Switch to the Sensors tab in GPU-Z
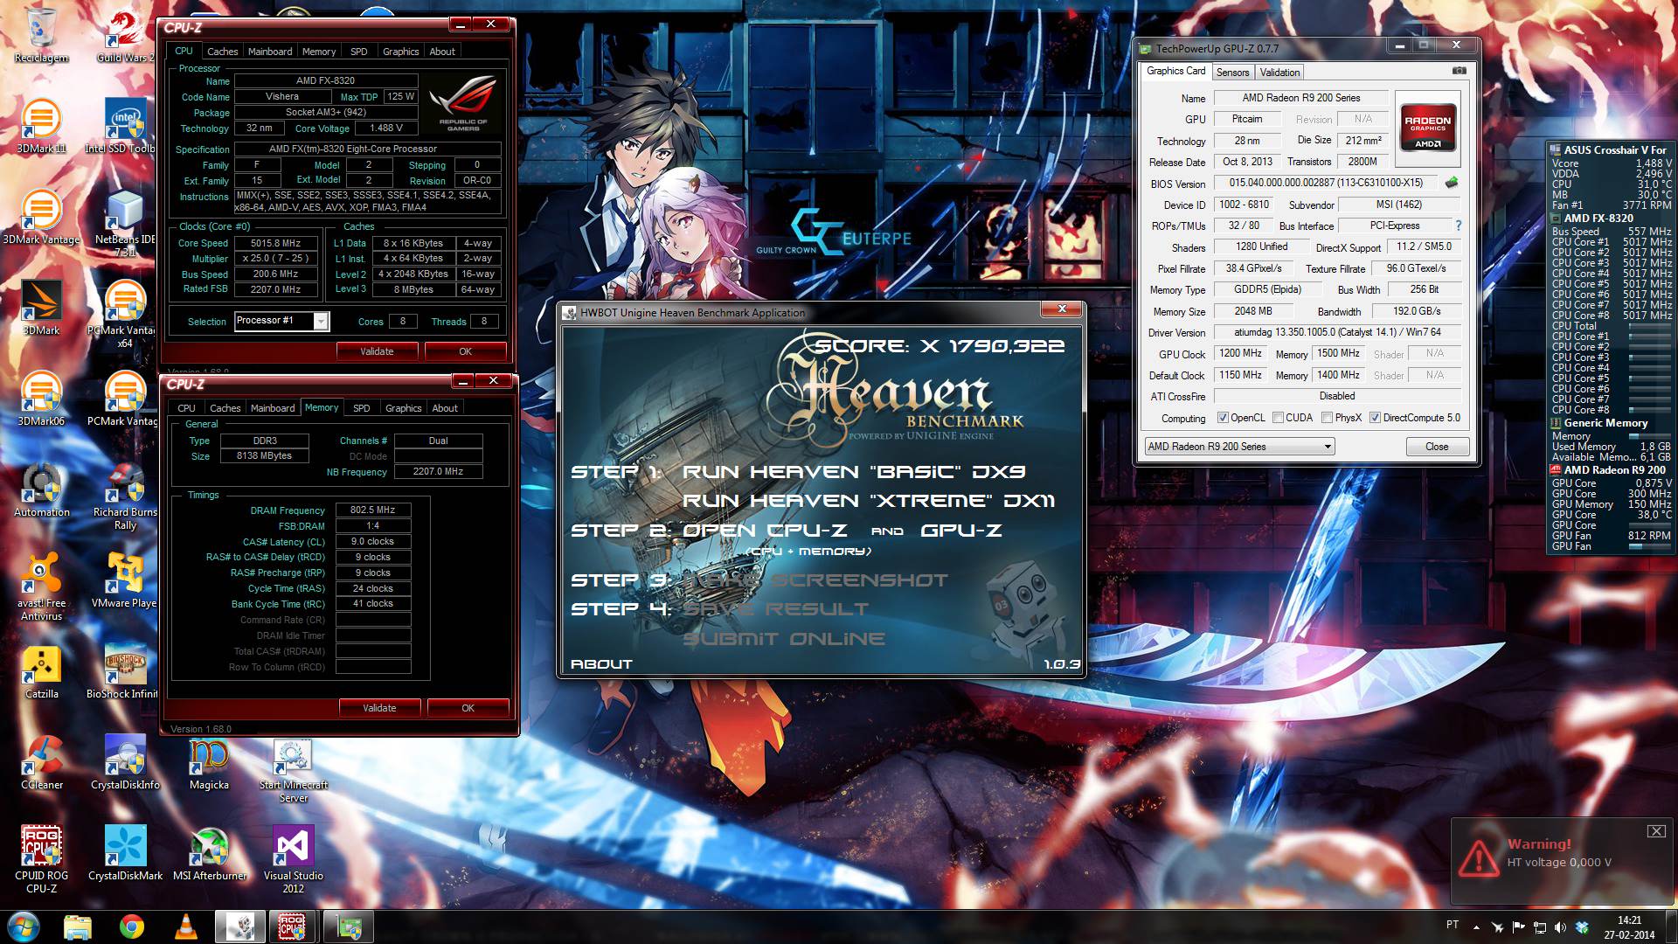This screenshot has height=944, width=1678. pos(1232,73)
